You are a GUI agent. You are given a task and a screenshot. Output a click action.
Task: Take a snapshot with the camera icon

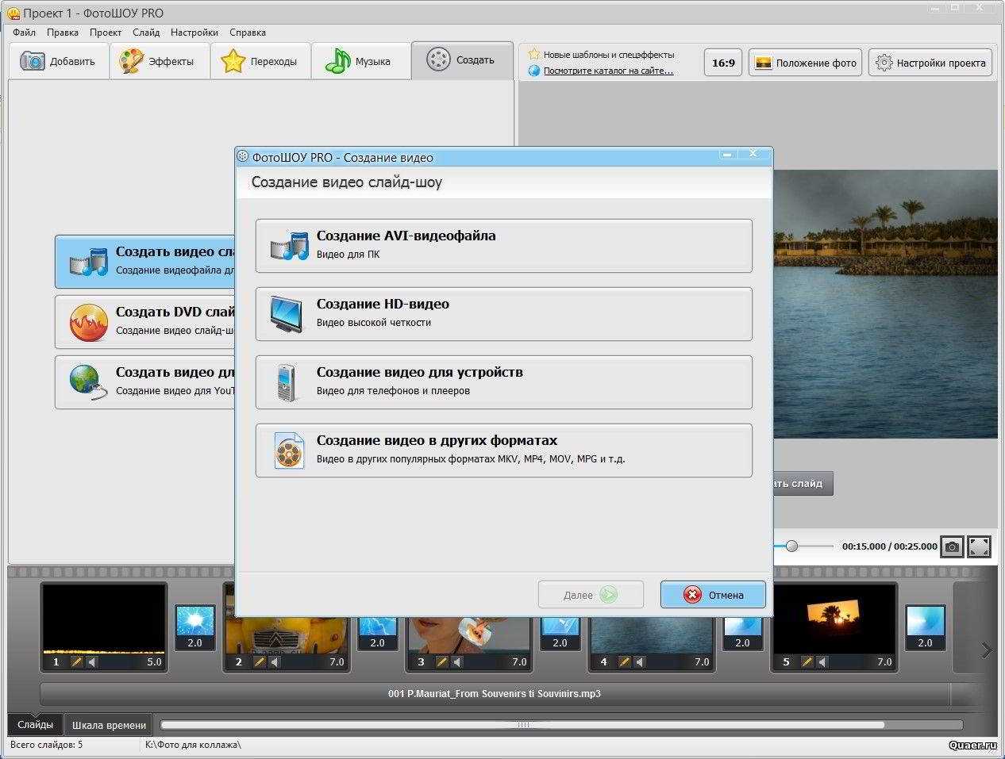951,546
